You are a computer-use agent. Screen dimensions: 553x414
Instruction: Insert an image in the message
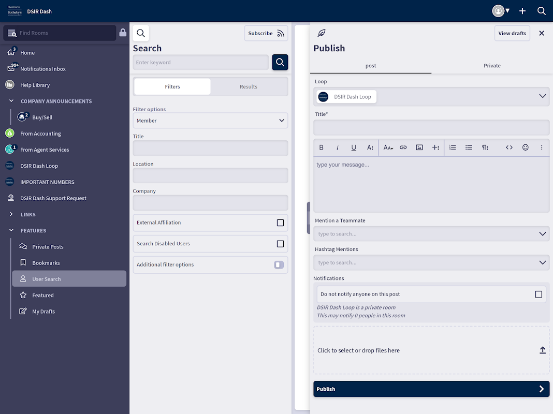pos(419,147)
